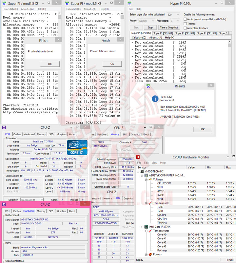Click the purple CPU-Z icon in the top CPU-Z window
Viewport: 236px width, 263px height.
4,127
